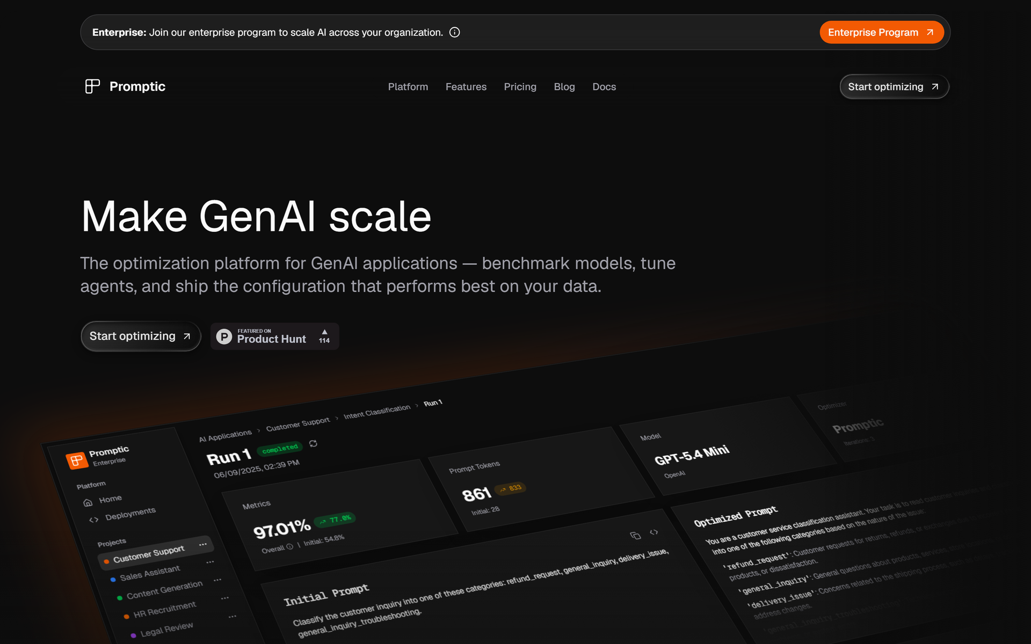
Task: Select Customer Support project
Action: [x=156, y=553]
